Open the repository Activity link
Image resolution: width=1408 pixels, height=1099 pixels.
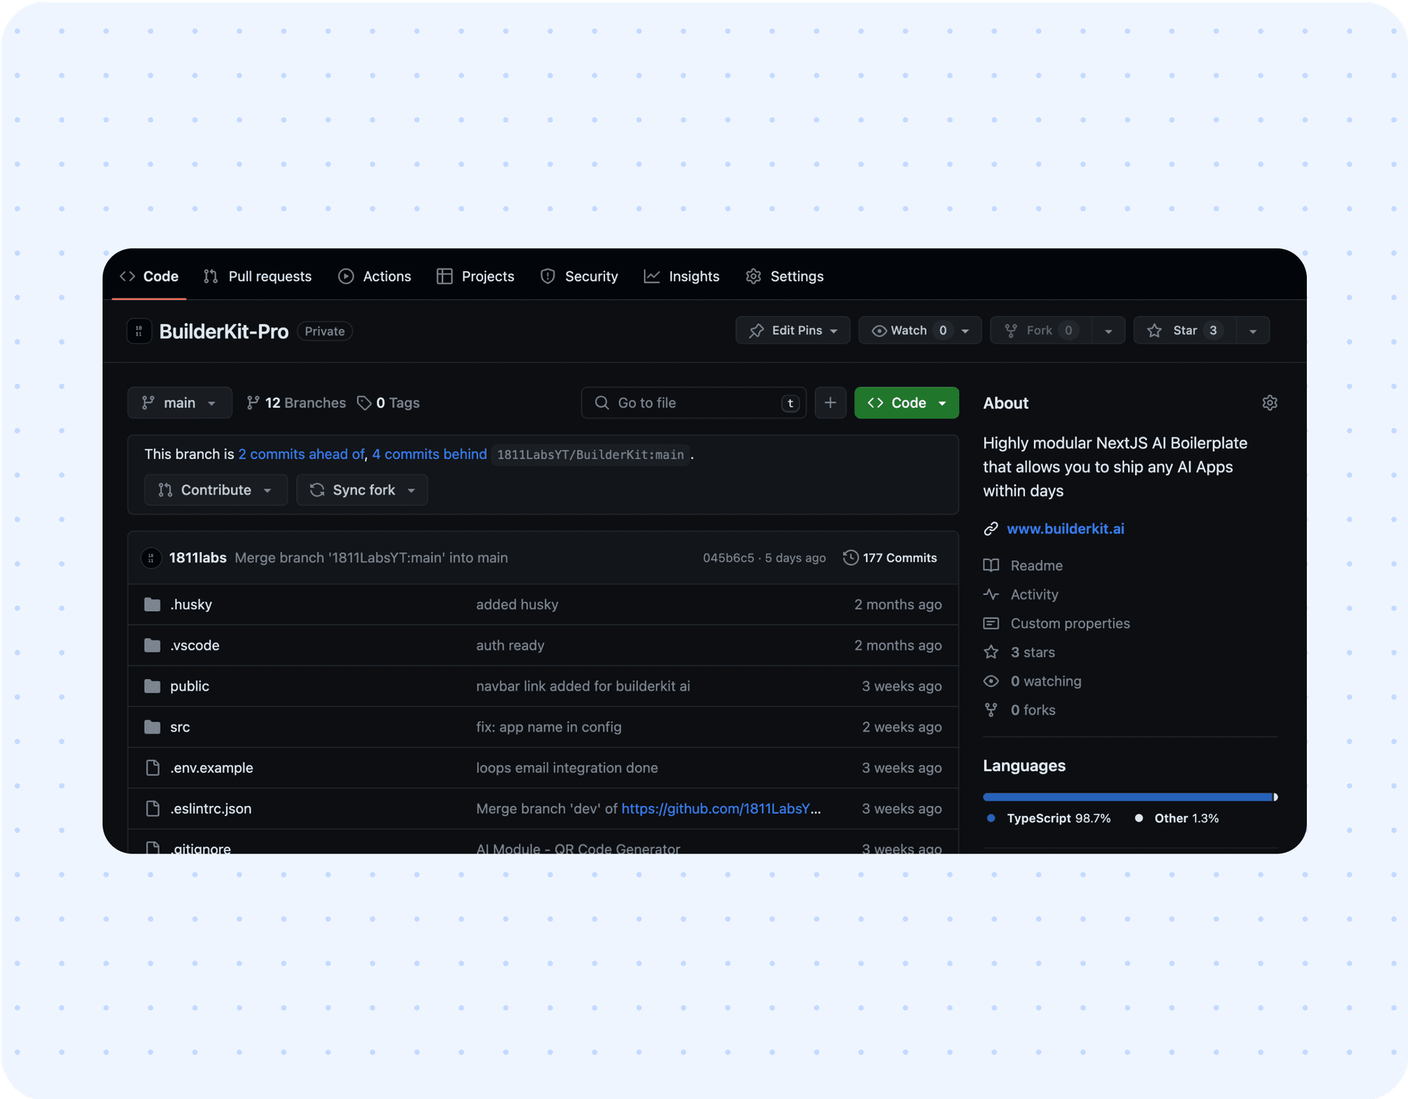coord(1034,595)
